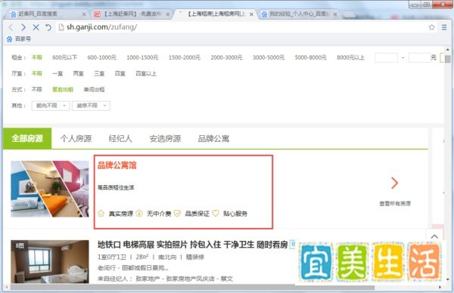The image size is (454, 293).
Task: Filter by 三室 room type
Action: [x=99, y=74]
